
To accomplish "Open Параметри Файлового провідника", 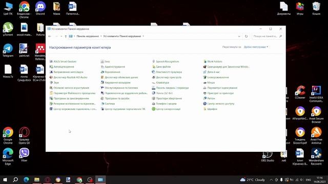I will point(72,93).
